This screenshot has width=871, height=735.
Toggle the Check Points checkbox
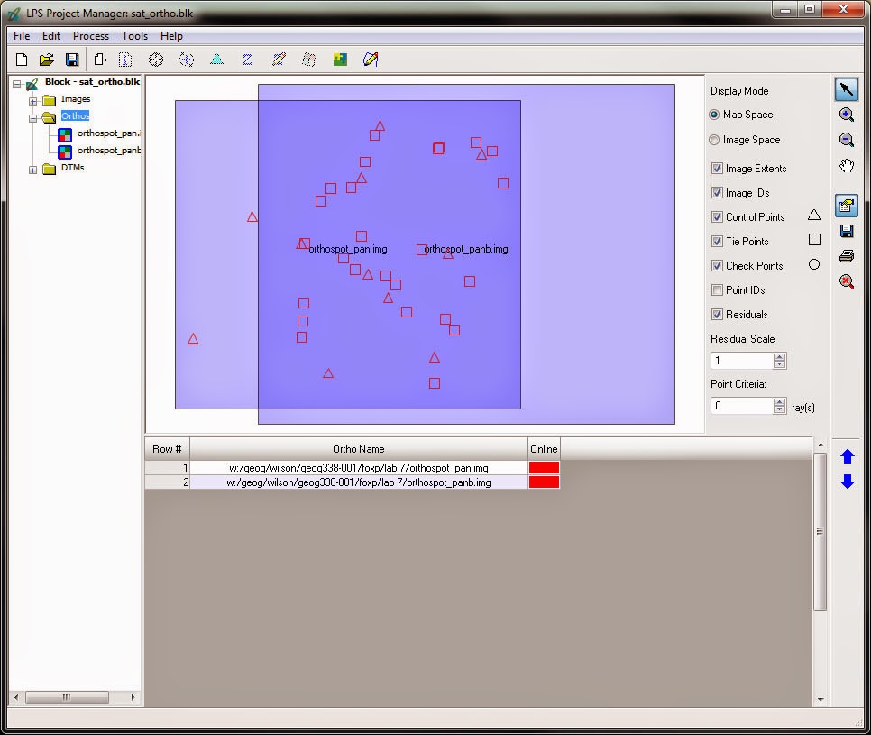(717, 265)
